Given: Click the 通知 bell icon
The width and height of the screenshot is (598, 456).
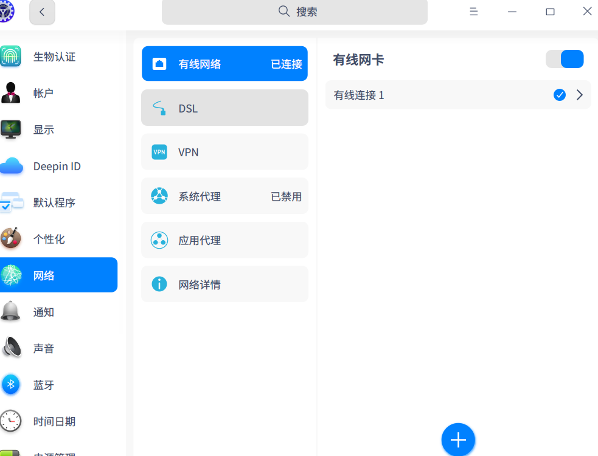Looking at the screenshot, I should point(10,311).
